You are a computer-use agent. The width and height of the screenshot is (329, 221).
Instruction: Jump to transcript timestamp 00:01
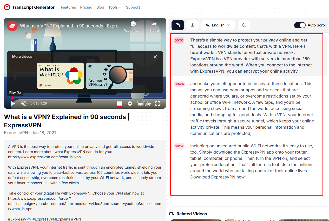pyautogui.click(x=179, y=40)
